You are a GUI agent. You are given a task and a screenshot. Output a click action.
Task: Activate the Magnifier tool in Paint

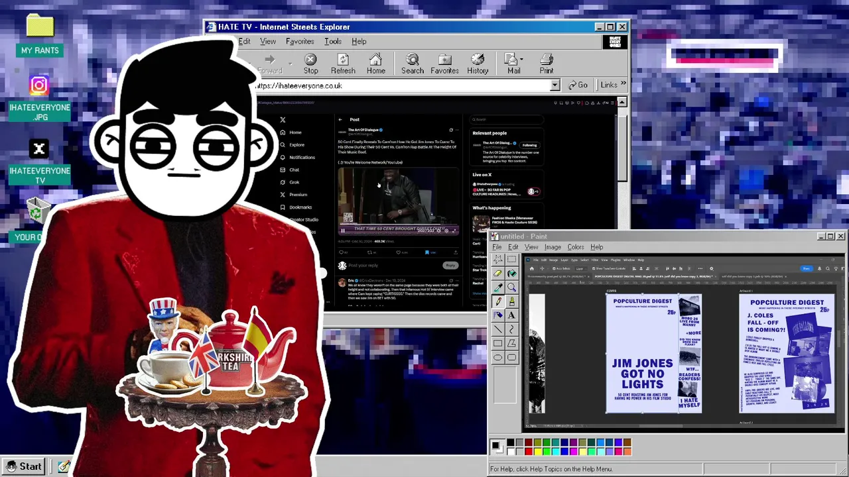(x=511, y=287)
